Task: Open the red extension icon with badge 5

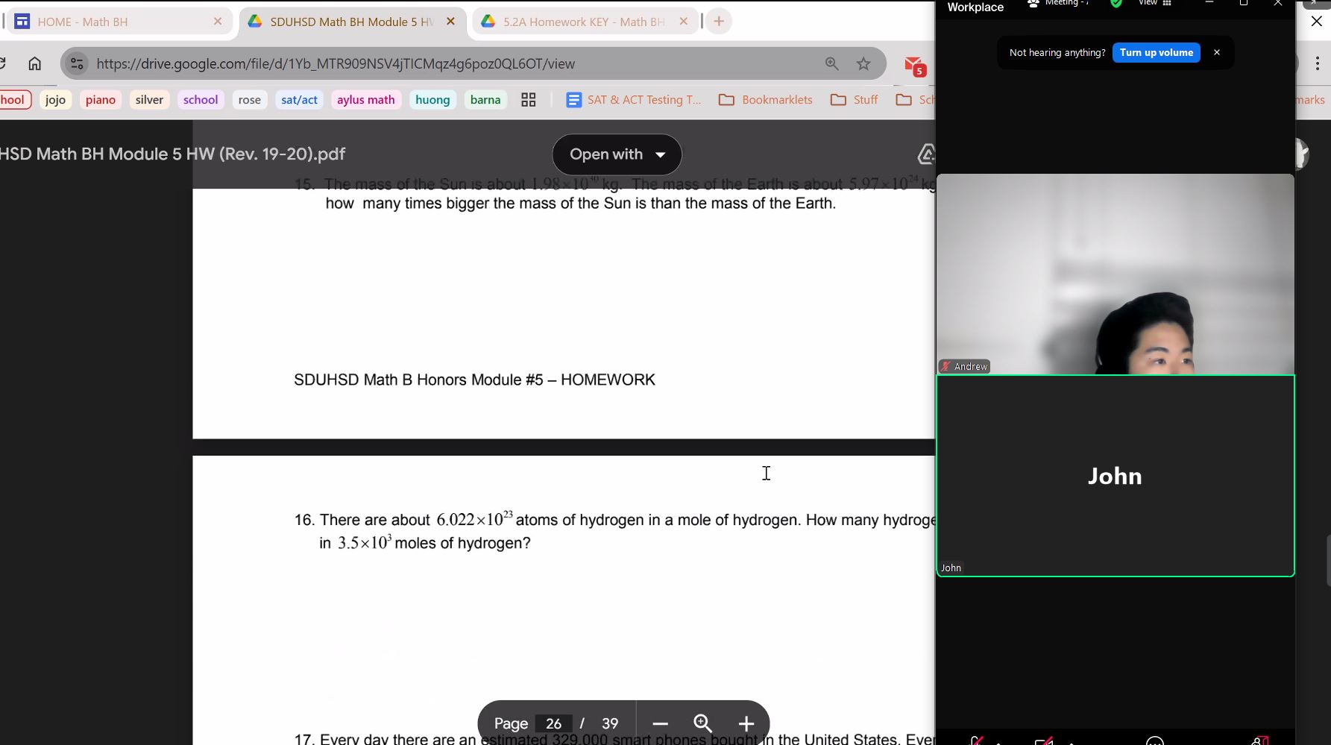Action: pos(915,66)
